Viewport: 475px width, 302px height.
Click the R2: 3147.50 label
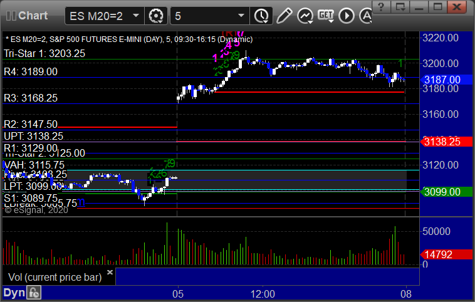(31, 124)
